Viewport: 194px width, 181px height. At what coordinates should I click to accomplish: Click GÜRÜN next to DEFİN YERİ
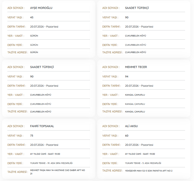[34, 45]
